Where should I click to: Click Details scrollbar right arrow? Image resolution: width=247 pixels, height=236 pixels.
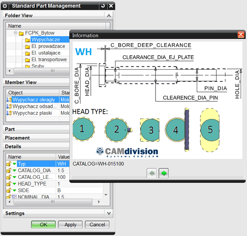99,202
